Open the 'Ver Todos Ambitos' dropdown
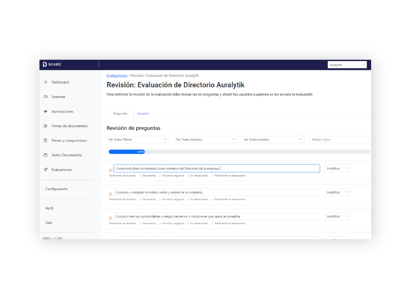Image resolution: width=413 pixels, height=300 pixels. 205,139
